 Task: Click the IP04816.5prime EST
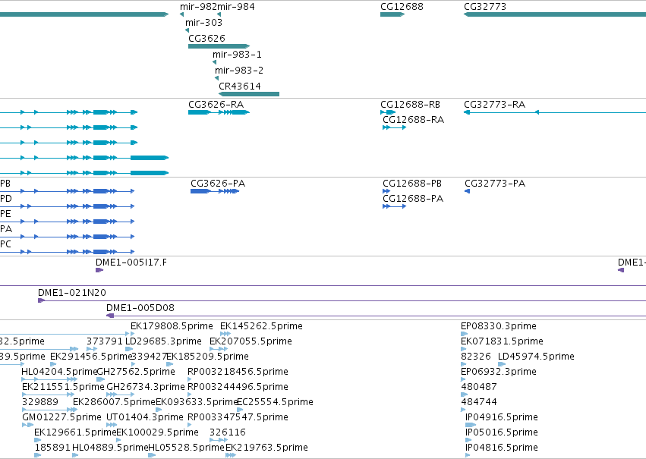point(468,455)
